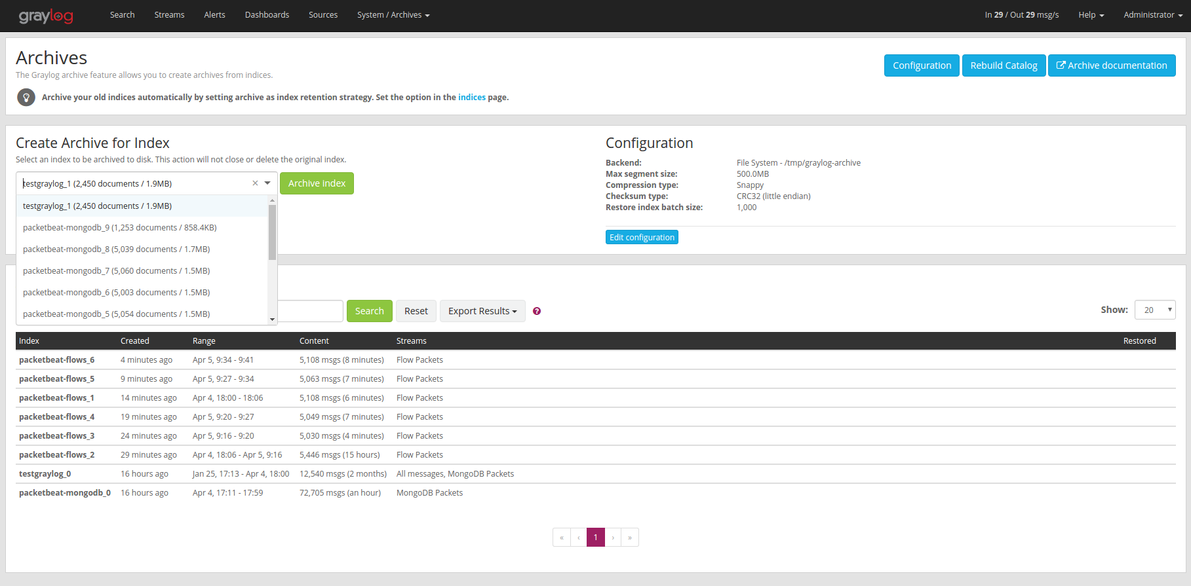Open the Dashboards page
Screen dimensions: 1191x586
click(267, 15)
